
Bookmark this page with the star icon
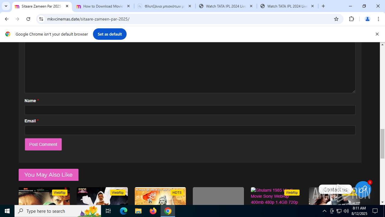[336, 19]
